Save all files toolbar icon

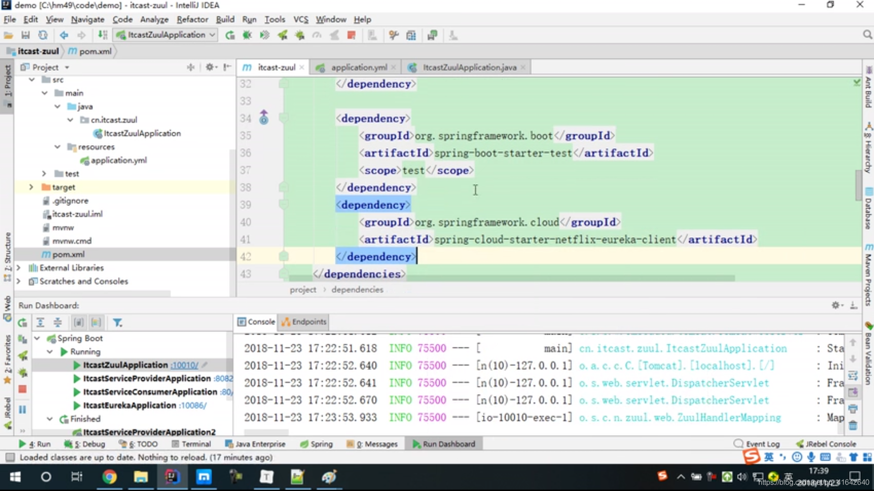tap(25, 35)
